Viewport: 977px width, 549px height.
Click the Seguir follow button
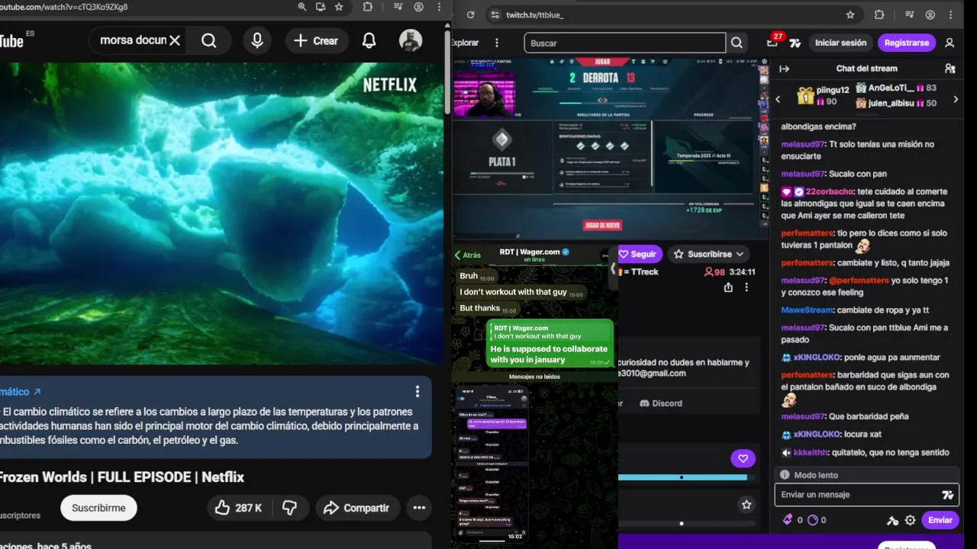(640, 254)
